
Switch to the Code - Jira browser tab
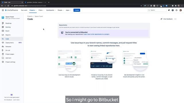[x=12, y=2]
